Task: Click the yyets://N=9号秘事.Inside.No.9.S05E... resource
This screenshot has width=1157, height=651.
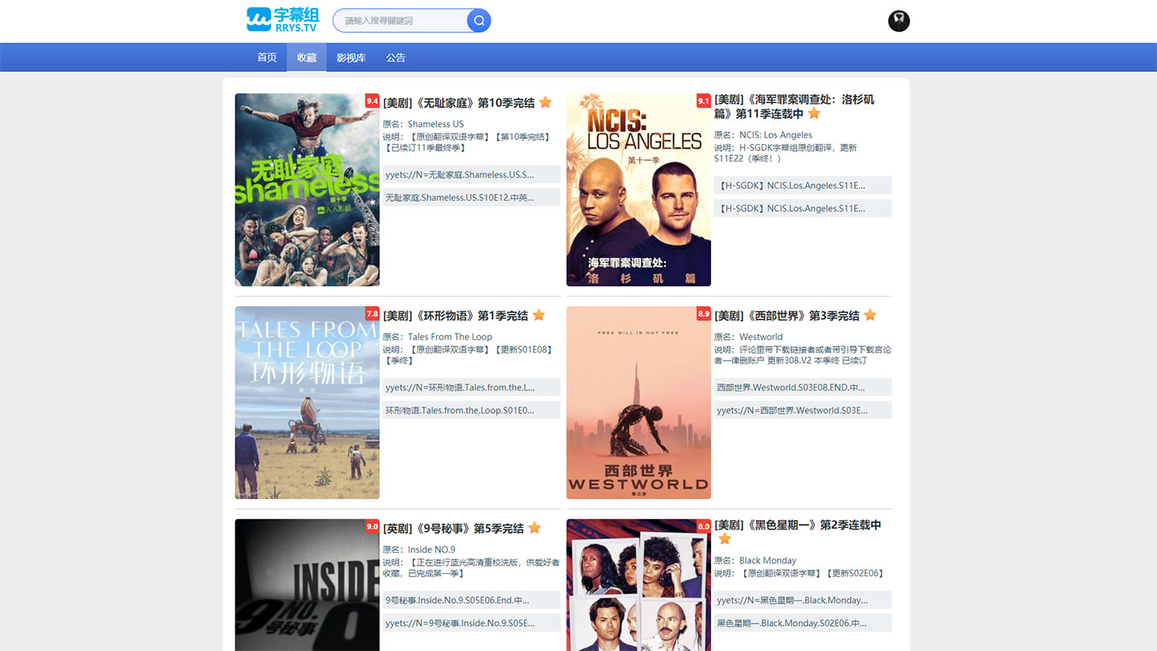Action: tap(471, 623)
